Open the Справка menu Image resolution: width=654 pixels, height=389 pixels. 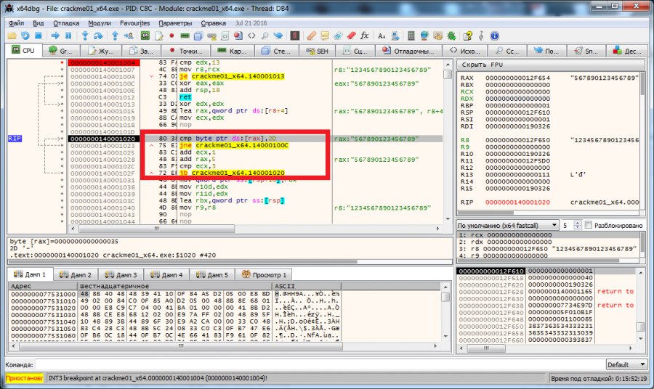213,23
